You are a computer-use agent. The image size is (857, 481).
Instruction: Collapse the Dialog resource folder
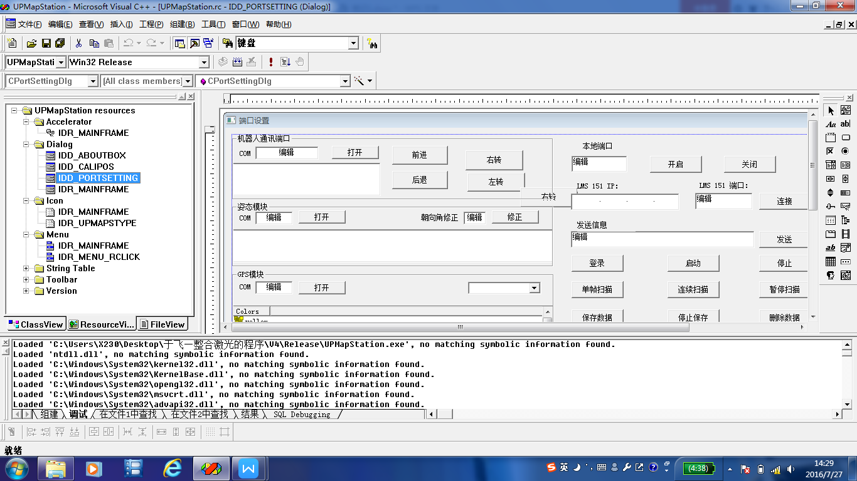(26, 144)
